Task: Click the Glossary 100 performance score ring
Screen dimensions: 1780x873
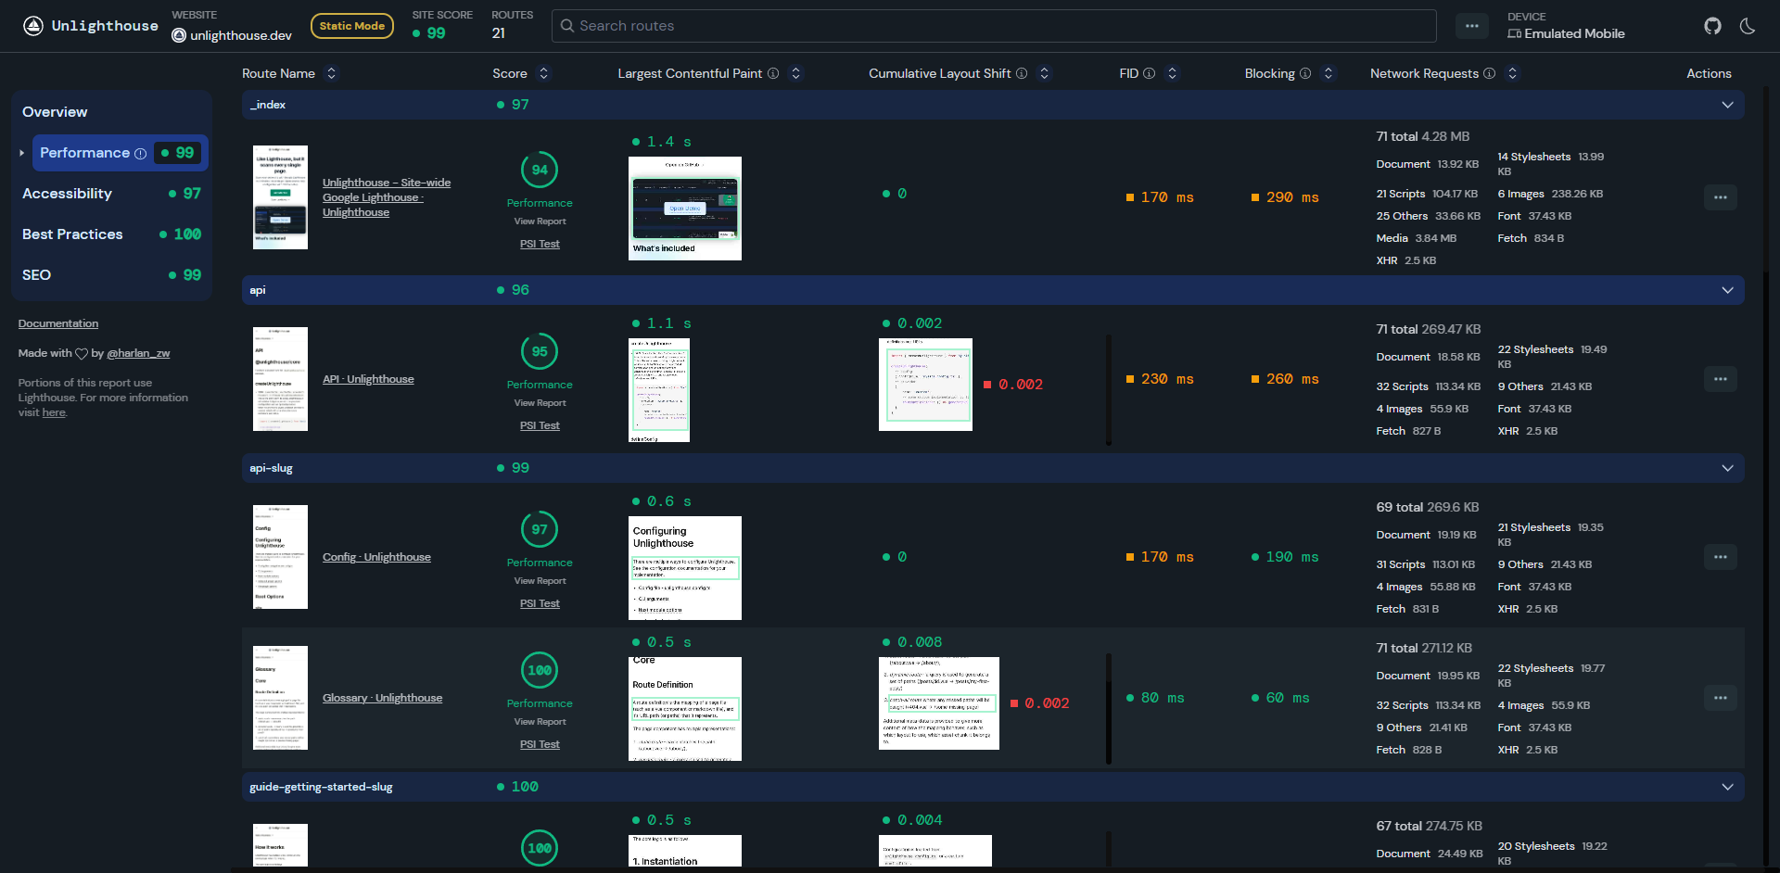Action: click(x=540, y=670)
